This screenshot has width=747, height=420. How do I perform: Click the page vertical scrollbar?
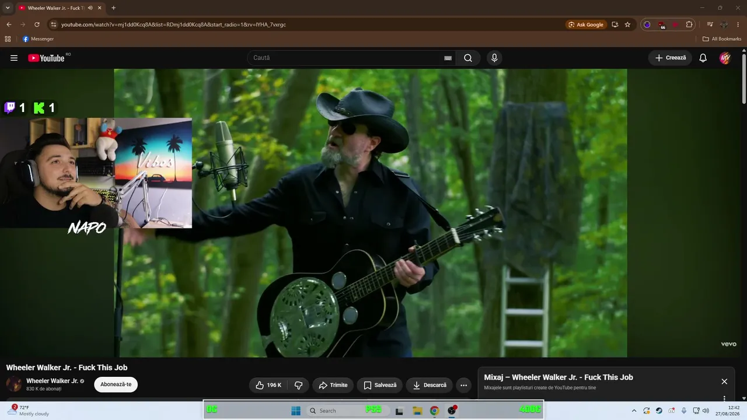click(744, 78)
